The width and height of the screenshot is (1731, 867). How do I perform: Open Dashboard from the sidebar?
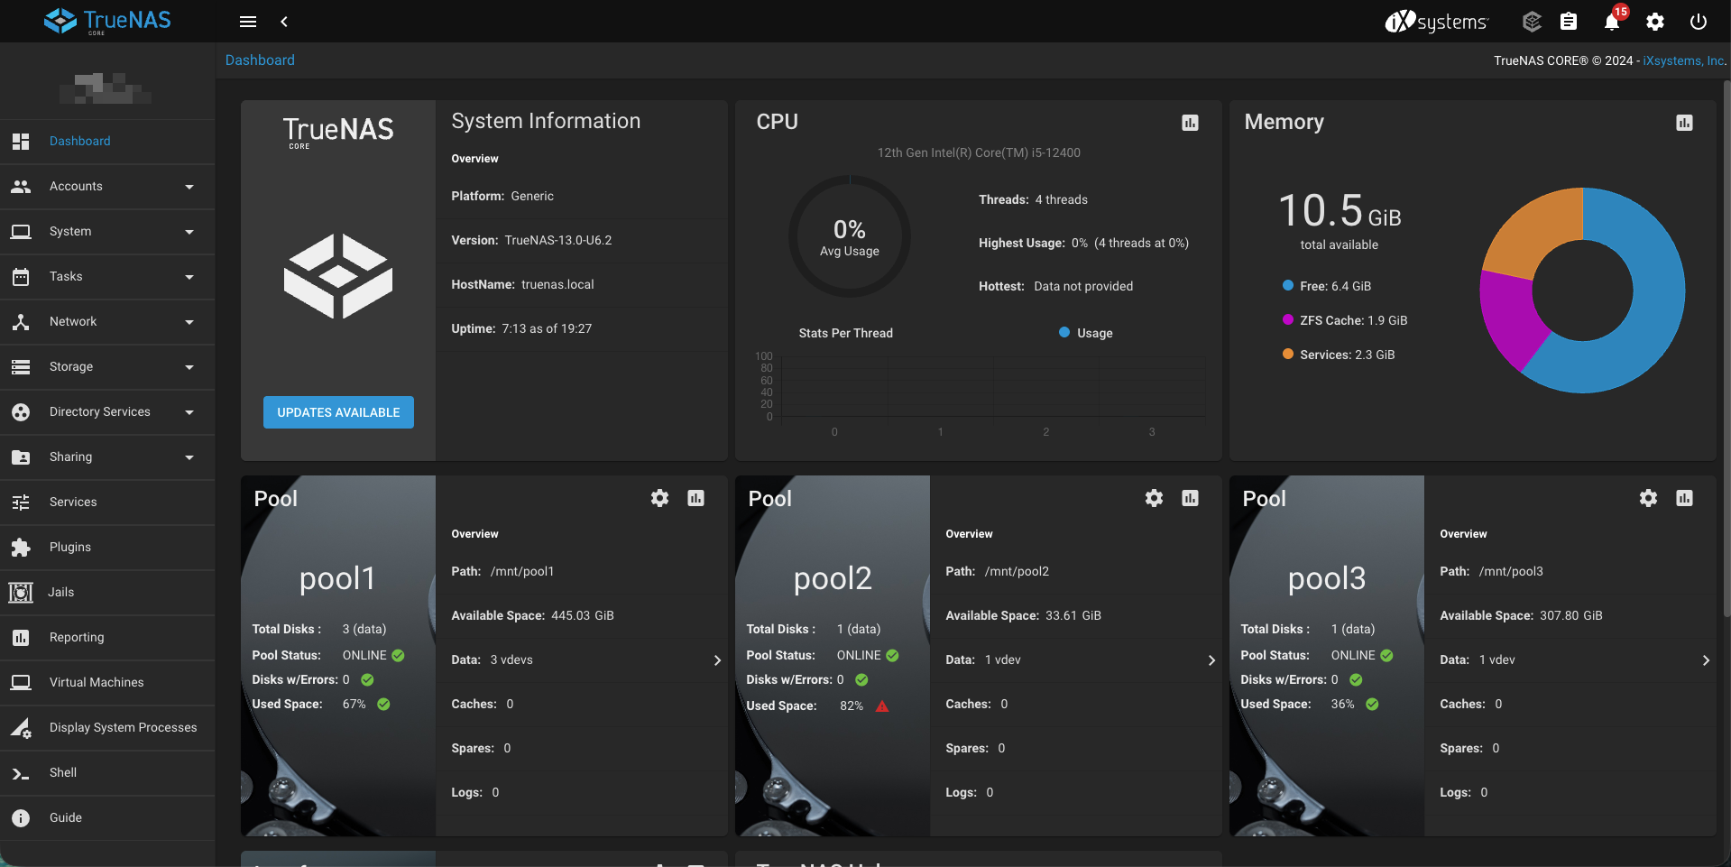tap(107, 142)
